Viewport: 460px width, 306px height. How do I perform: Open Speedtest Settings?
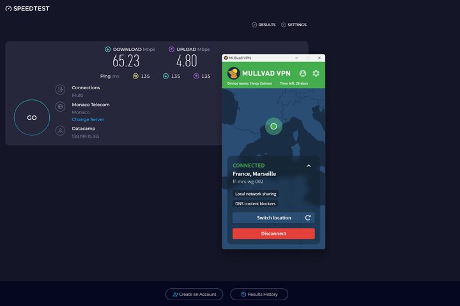pyautogui.click(x=294, y=25)
